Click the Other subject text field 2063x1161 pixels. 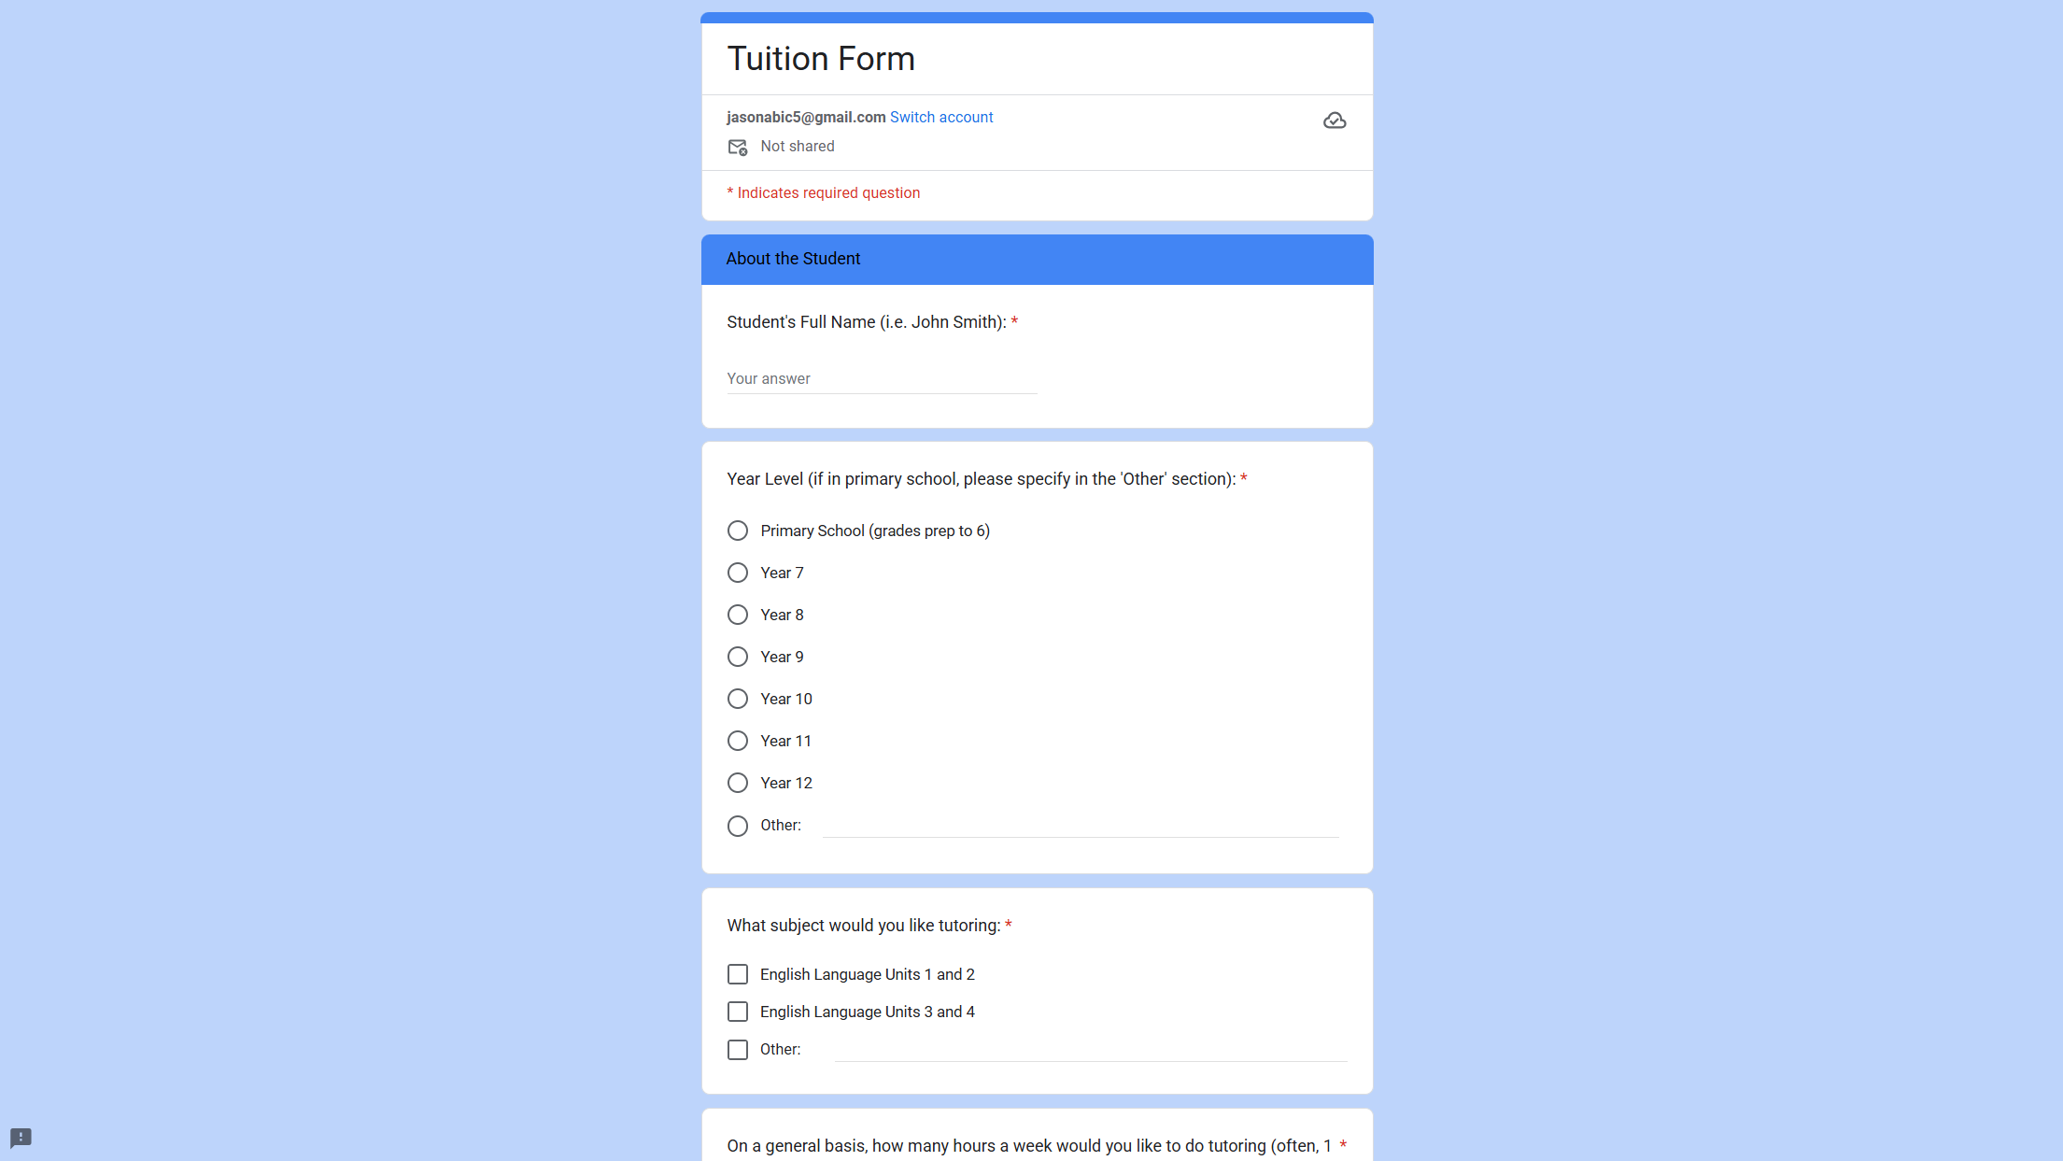click(1089, 1050)
